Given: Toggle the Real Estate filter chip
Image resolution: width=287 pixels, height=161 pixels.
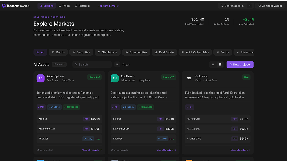Looking at the screenshot, I should pyautogui.click(x=164, y=52).
